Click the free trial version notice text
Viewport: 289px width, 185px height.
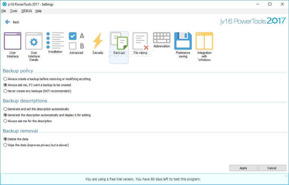(x=143, y=179)
